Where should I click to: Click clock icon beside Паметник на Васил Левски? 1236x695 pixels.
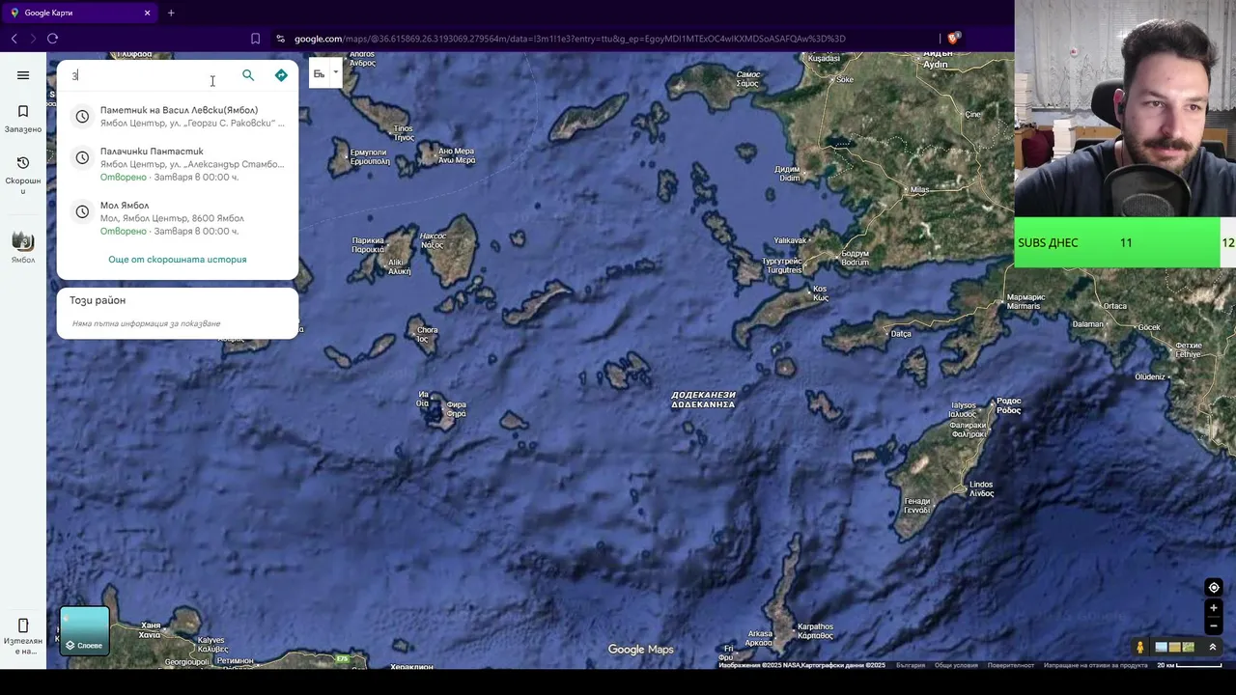point(82,117)
